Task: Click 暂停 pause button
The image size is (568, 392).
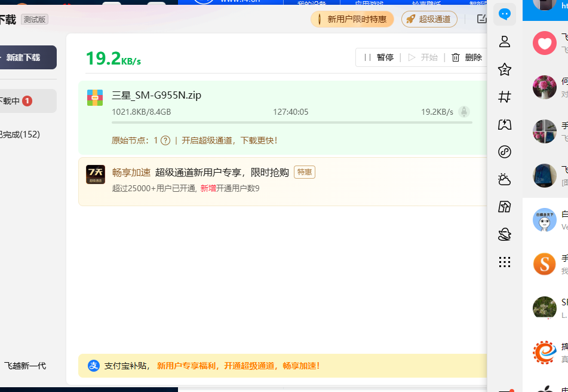Action: point(385,57)
